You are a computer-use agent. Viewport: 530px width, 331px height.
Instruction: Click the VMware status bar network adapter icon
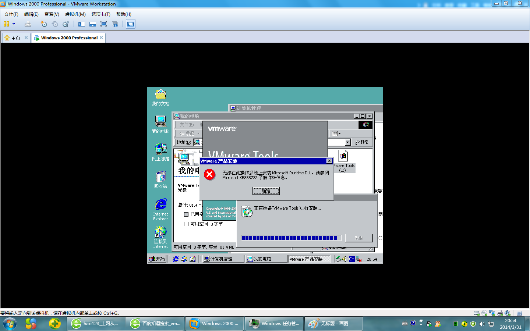pyautogui.click(x=492, y=313)
